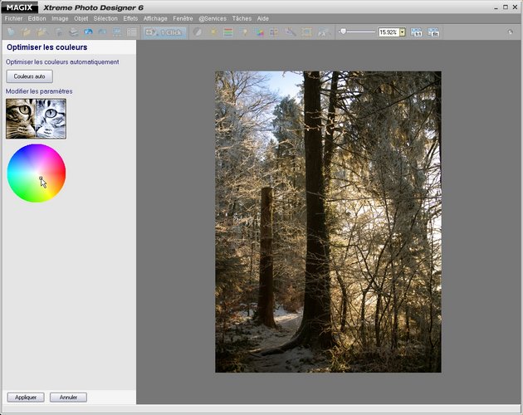The width and height of the screenshot is (523, 415).
Task: Click the open folder icon in toolbar
Action: 27,32
